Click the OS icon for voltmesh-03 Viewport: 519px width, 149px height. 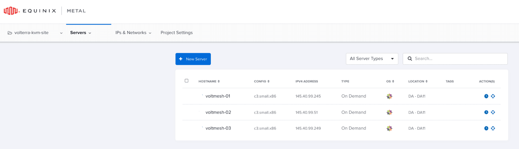[389, 128]
